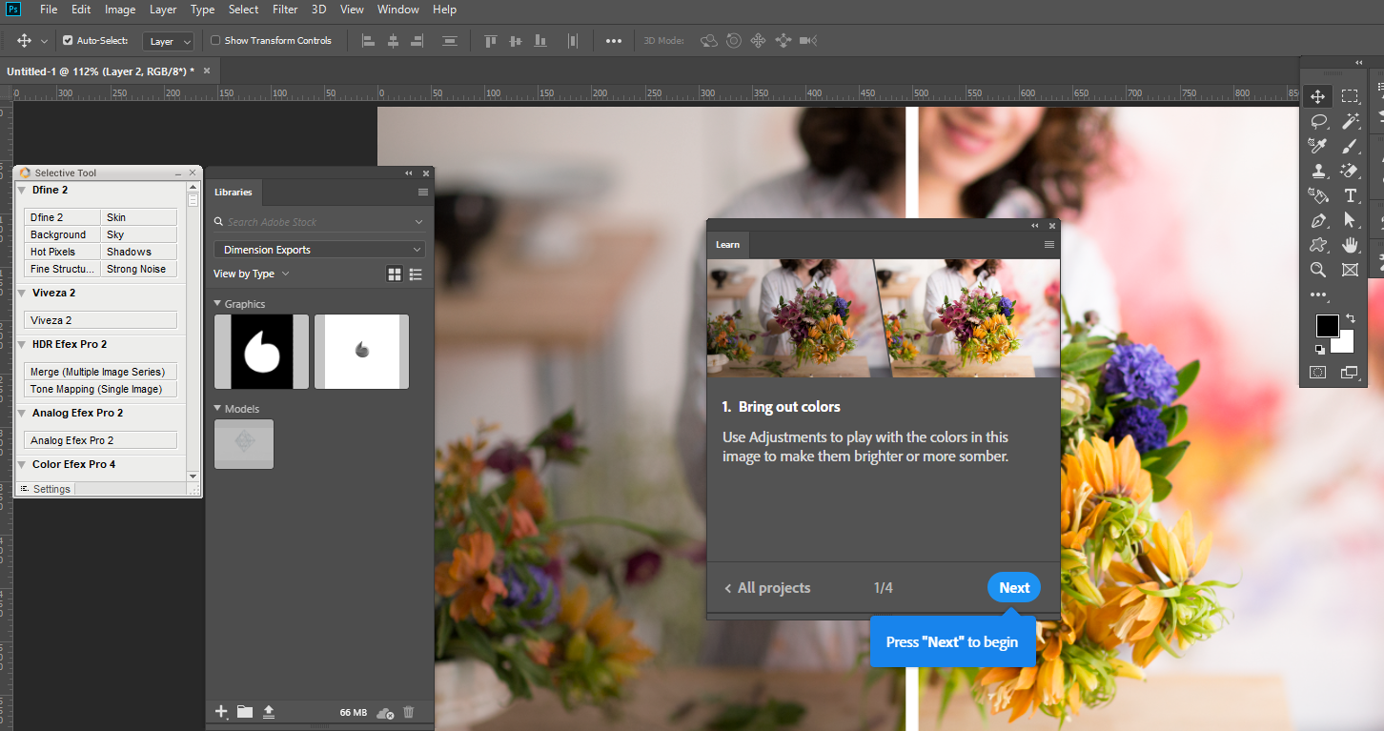Select the Brush tool
This screenshot has width=1384, height=731.
pyautogui.click(x=1351, y=146)
